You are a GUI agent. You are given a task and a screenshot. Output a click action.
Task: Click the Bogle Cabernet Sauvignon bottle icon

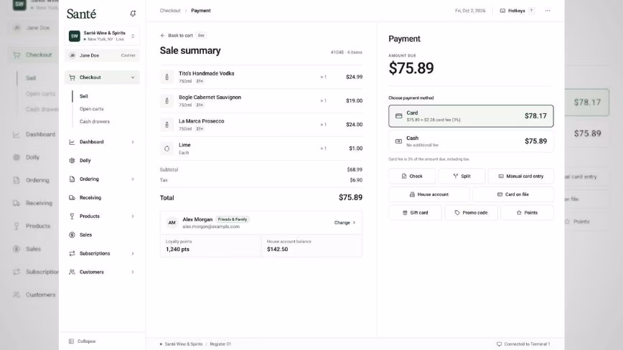(167, 101)
